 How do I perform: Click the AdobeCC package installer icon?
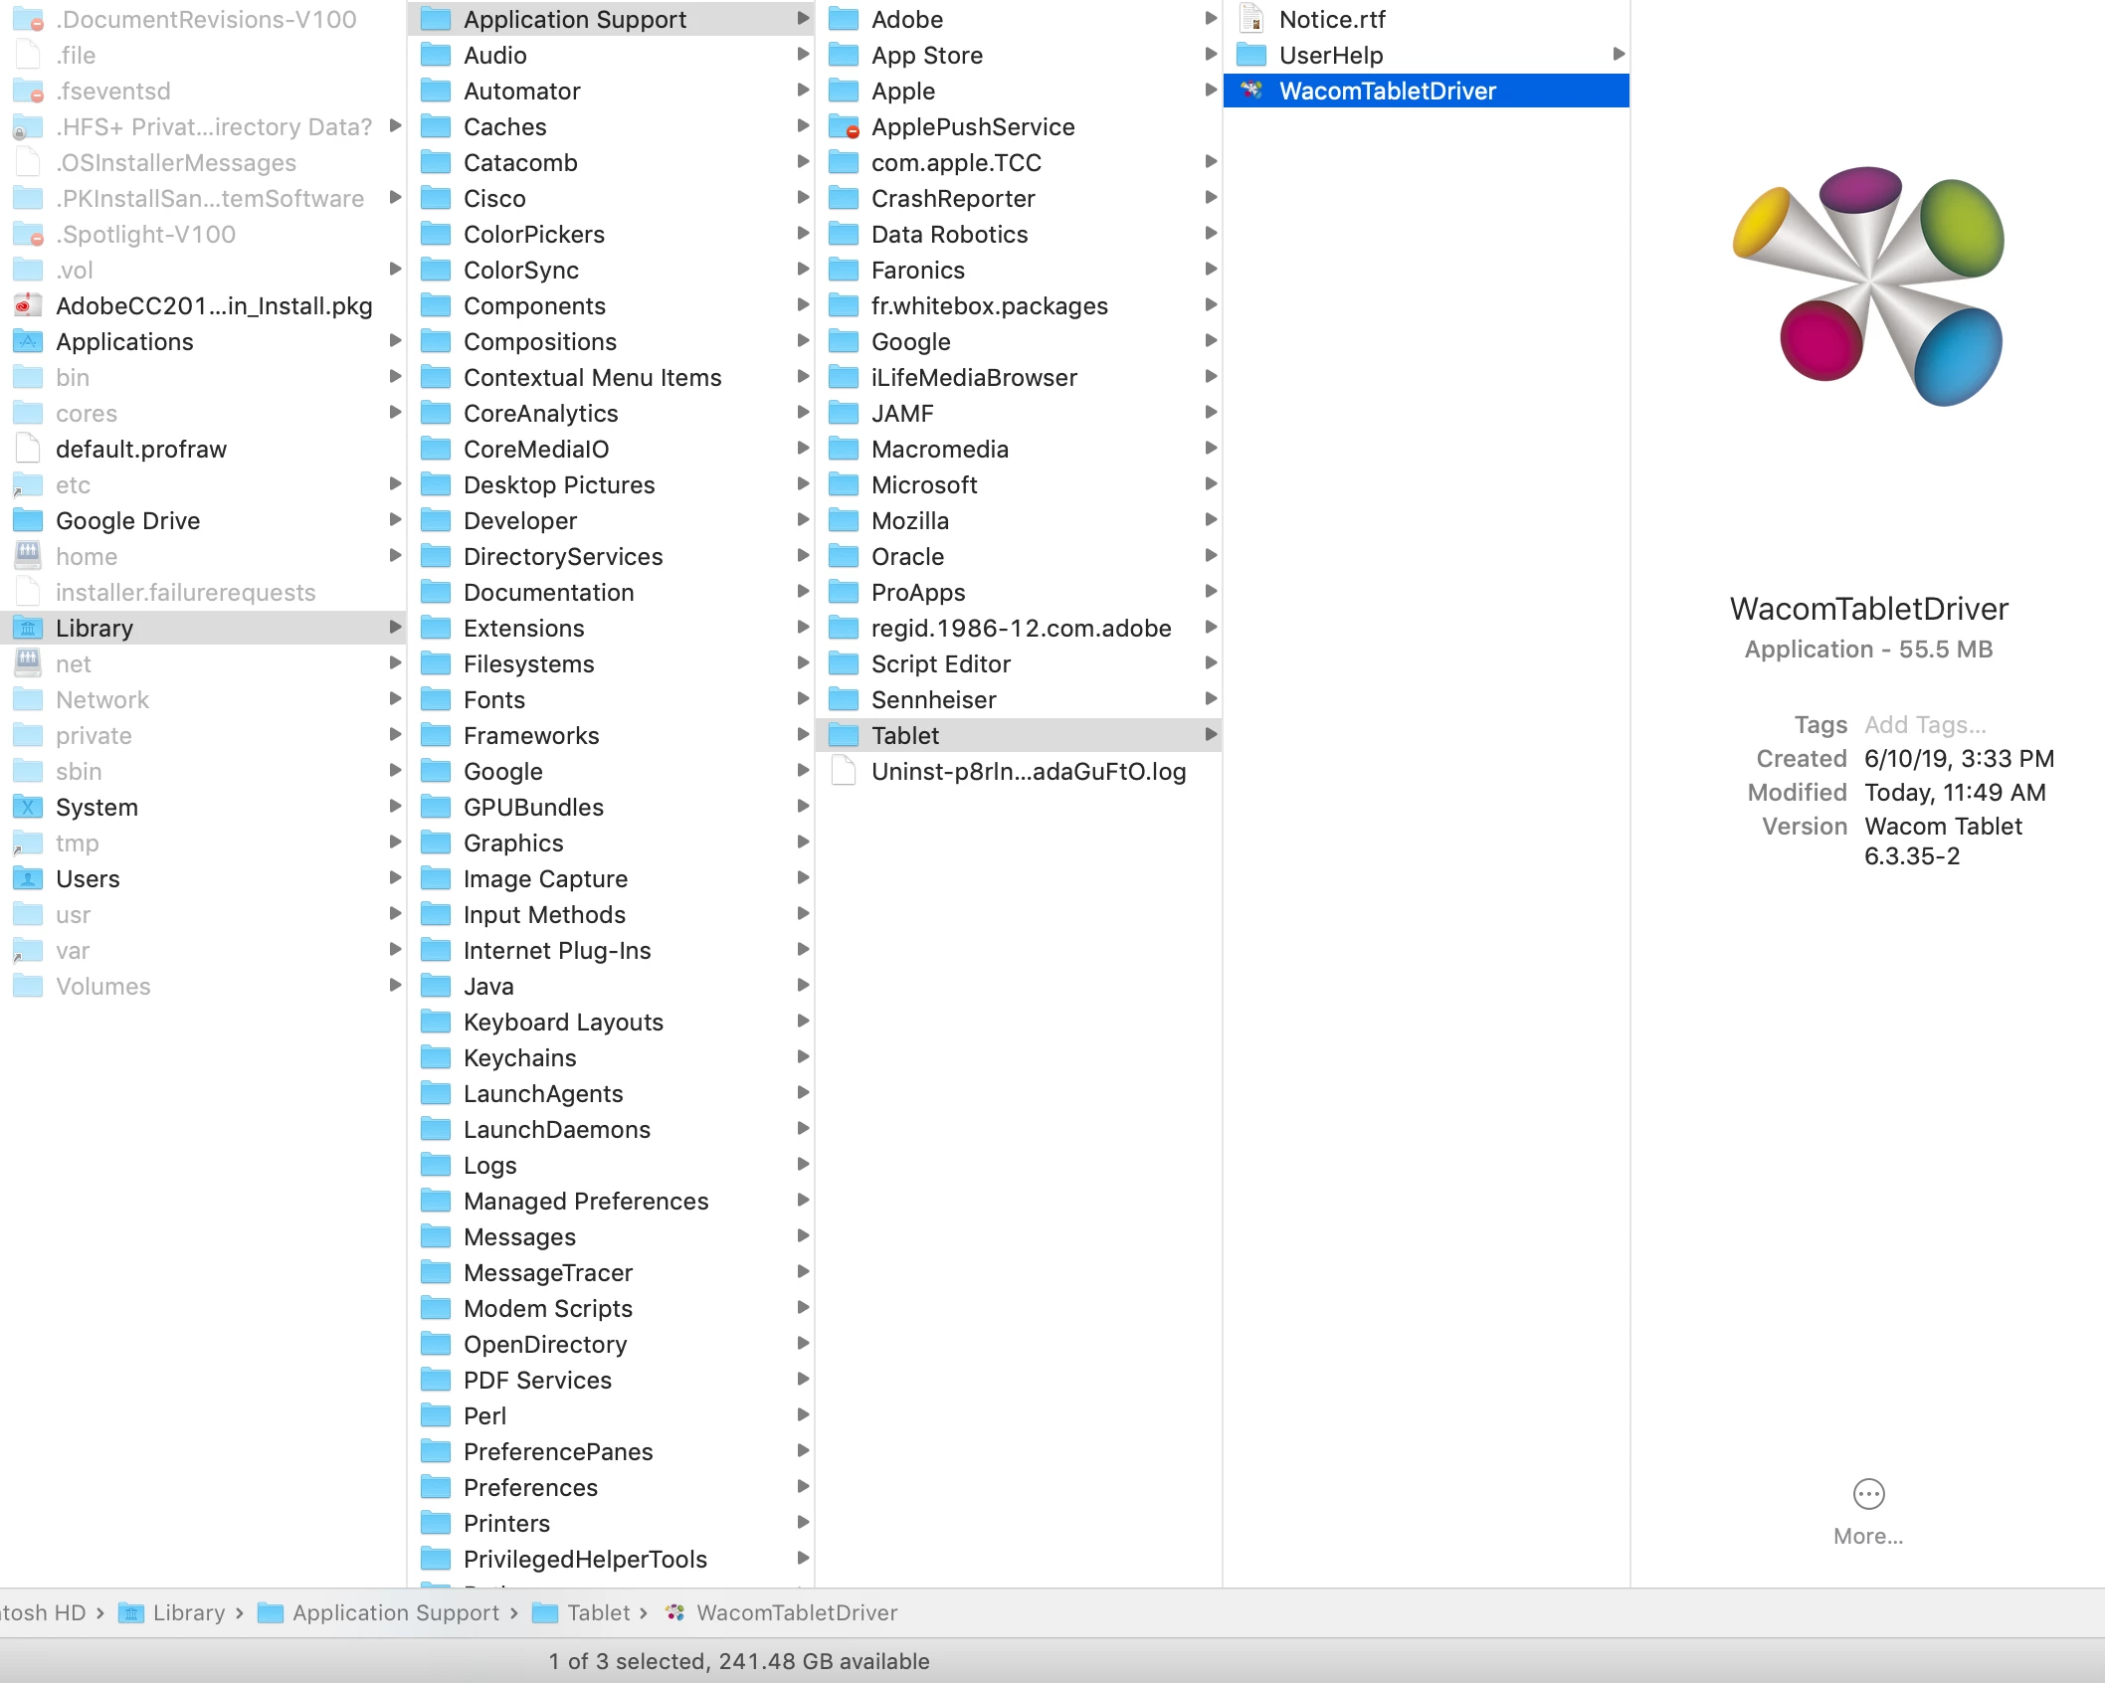click(28, 305)
